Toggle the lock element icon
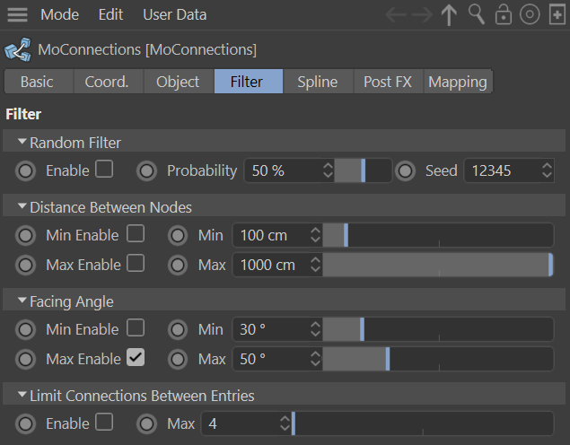The image size is (570, 445). point(504,15)
